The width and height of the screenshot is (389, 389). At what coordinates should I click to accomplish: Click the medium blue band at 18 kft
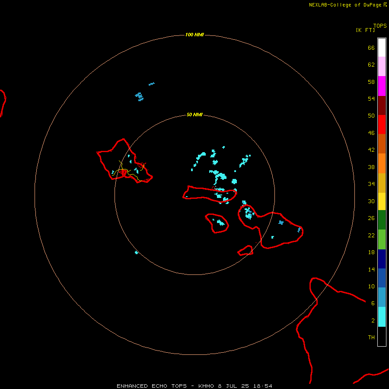(382, 278)
